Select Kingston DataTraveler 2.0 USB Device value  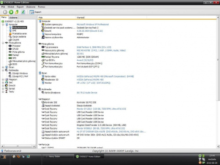pyautogui.click(x=102, y=125)
